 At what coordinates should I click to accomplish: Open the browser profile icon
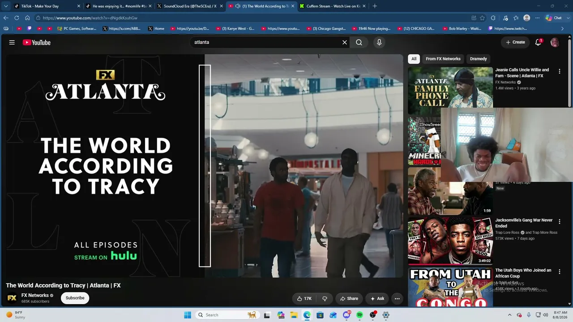click(x=527, y=18)
